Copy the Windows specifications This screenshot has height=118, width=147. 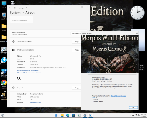pyautogui.click(x=77, y=50)
